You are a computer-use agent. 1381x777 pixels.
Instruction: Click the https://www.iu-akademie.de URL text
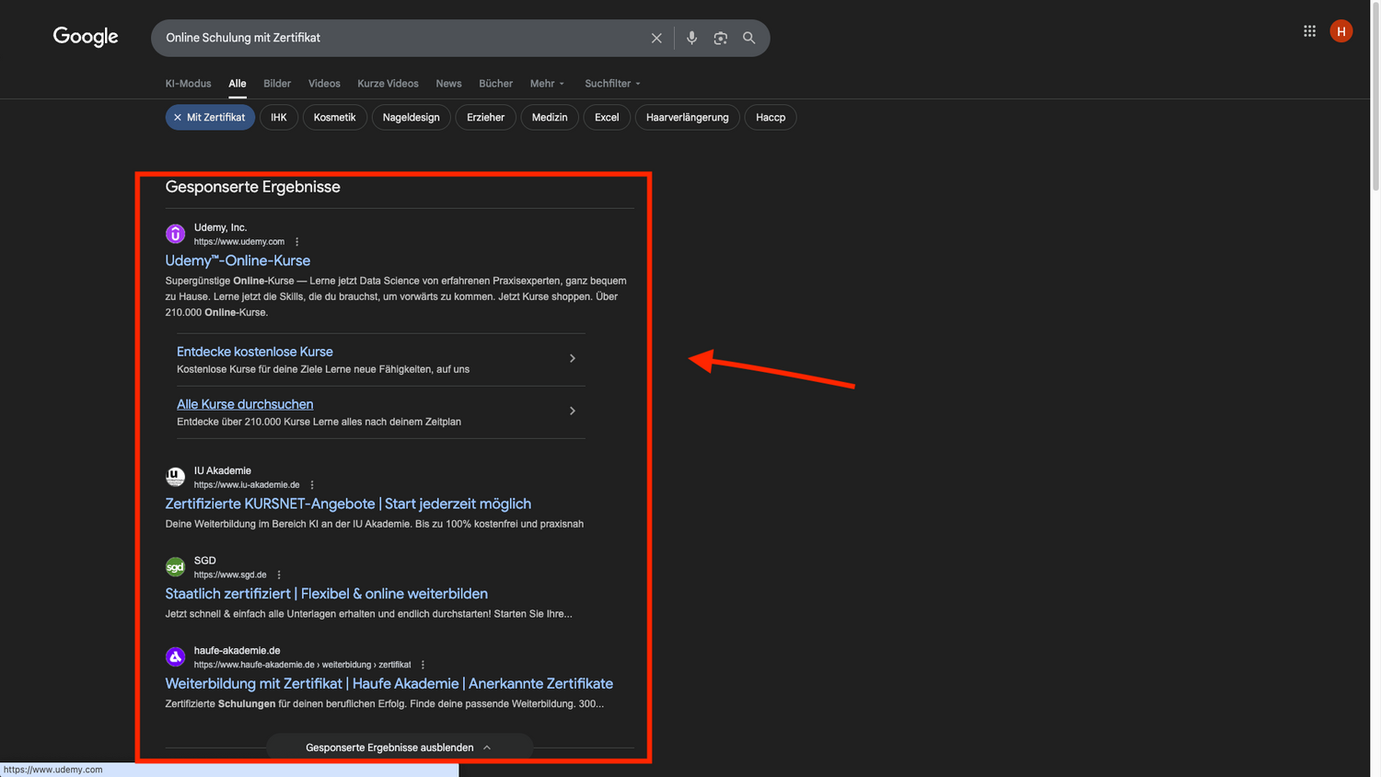tap(247, 485)
